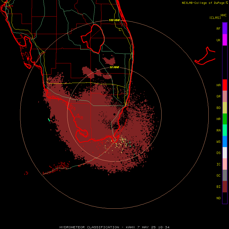This screenshot has height=229, width=229.
Task: Click the thick red Lake Okeechobee outline
Action: [x=93, y=39]
